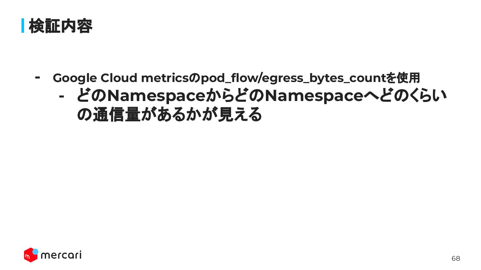
Task: Click the words Google Cloud
Action: pos(95,78)
